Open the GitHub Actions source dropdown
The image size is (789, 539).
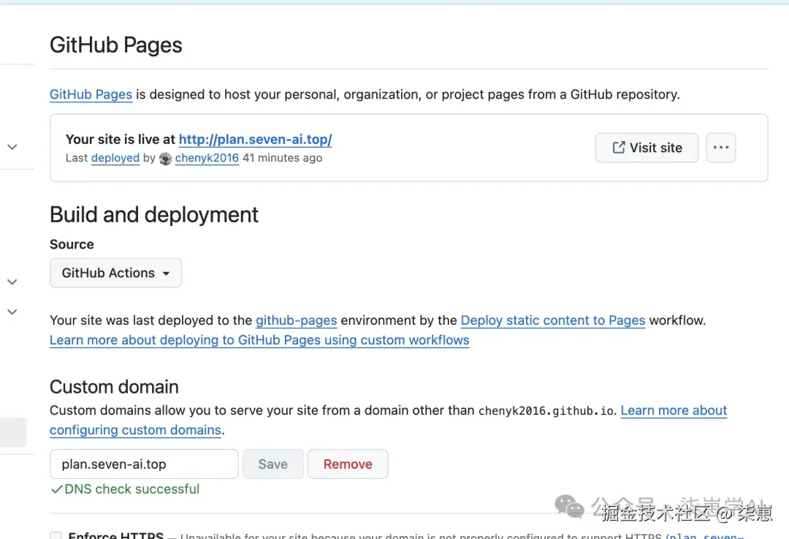(115, 273)
